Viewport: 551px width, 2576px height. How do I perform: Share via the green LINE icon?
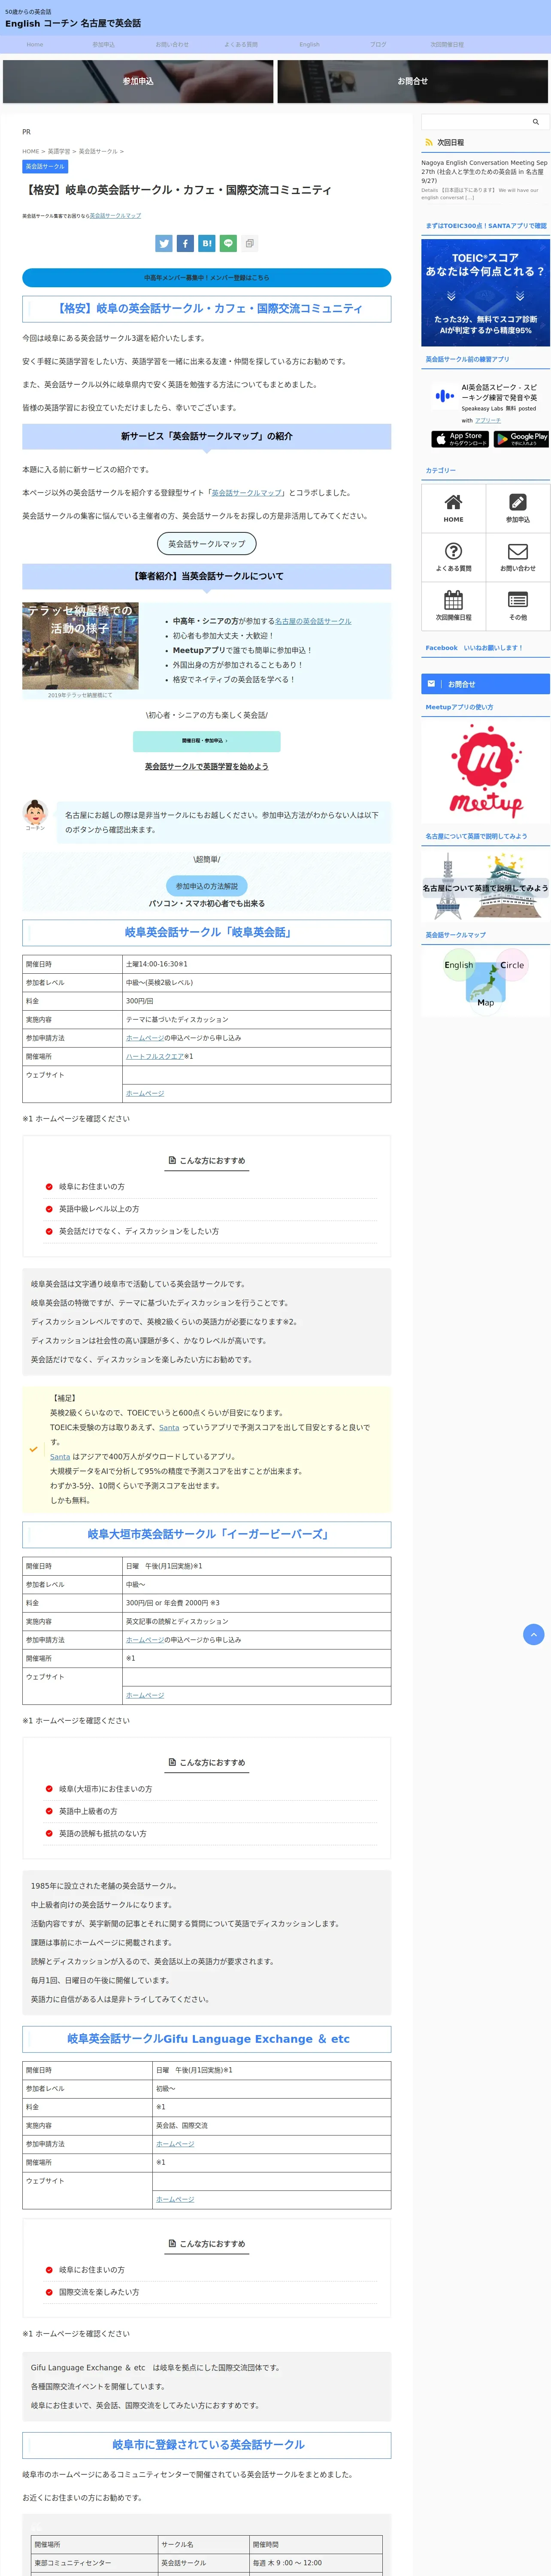coord(228,243)
